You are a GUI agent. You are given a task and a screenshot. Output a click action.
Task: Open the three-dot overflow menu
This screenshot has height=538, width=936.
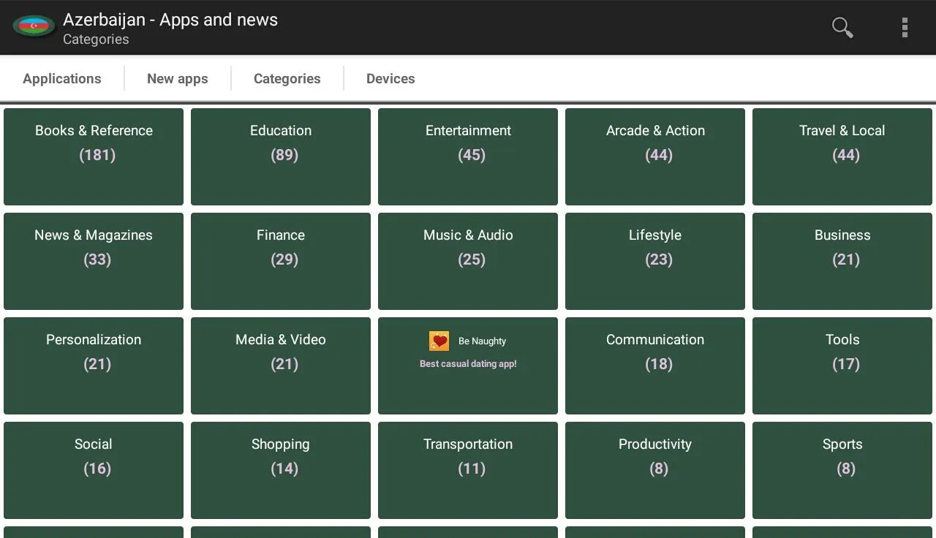(905, 28)
